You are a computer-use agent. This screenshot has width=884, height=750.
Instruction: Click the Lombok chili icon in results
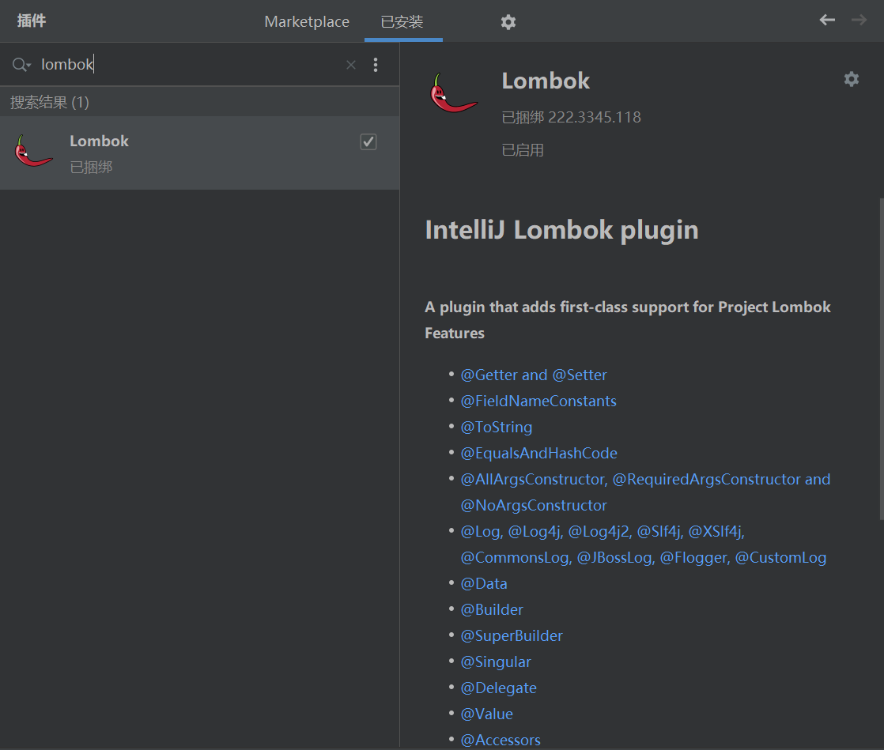33,152
